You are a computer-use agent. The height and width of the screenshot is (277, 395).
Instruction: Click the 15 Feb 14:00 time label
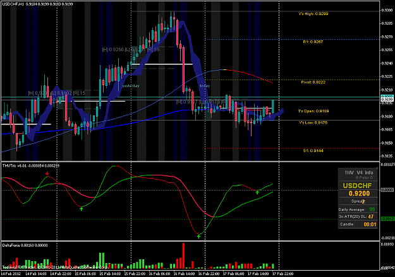(x=111, y=273)
